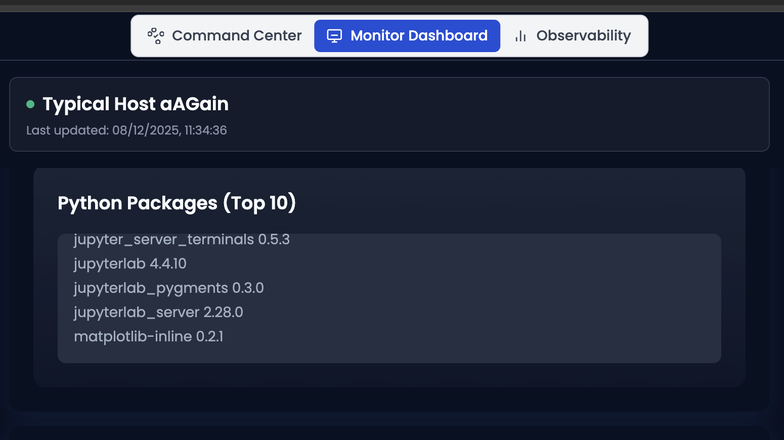Click the Monitor Dashboard screen icon

(x=334, y=36)
